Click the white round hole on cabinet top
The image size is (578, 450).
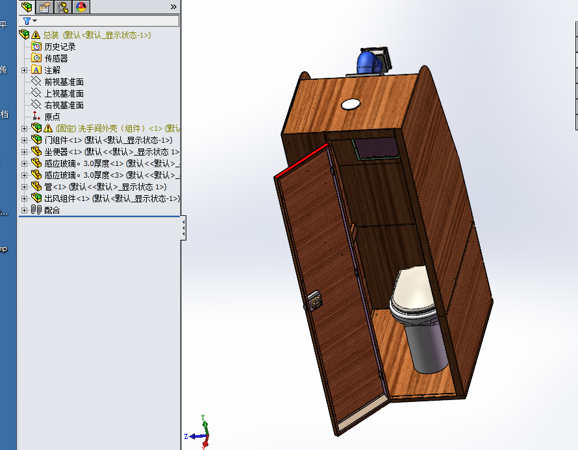351,104
